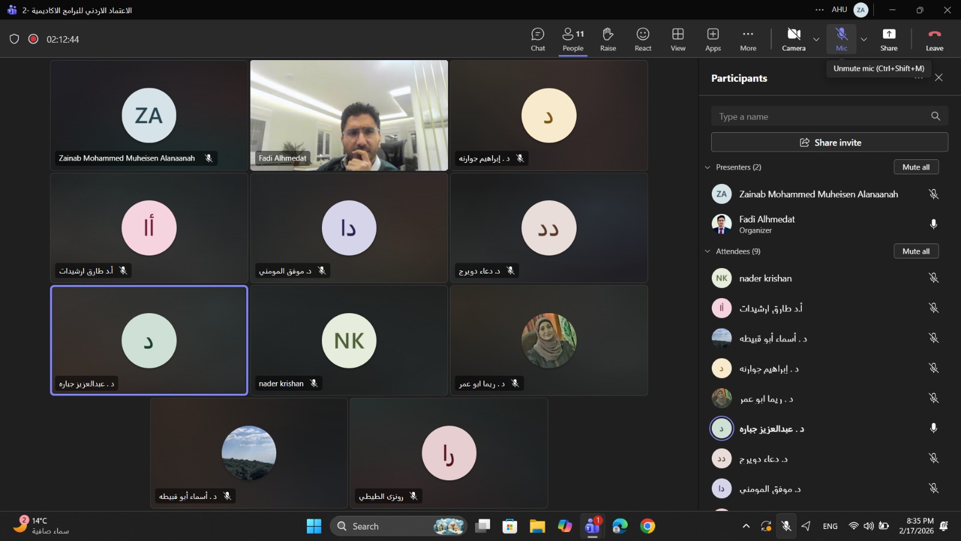
Task: Expand camera options dropdown arrow
Action: (816, 40)
